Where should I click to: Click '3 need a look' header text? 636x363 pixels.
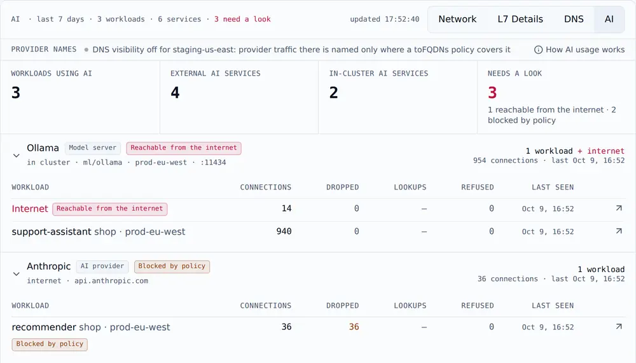(242, 19)
